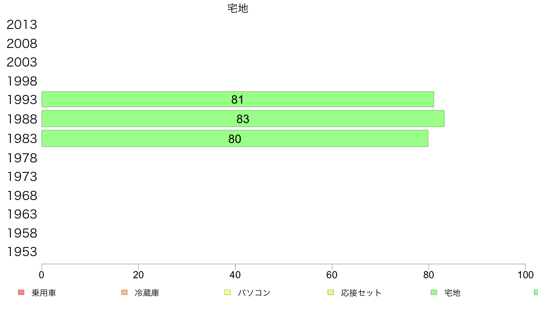This screenshot has height=333, width=538.
Task: Click the 1978 year axis label
Action: (x=22, y=158)
